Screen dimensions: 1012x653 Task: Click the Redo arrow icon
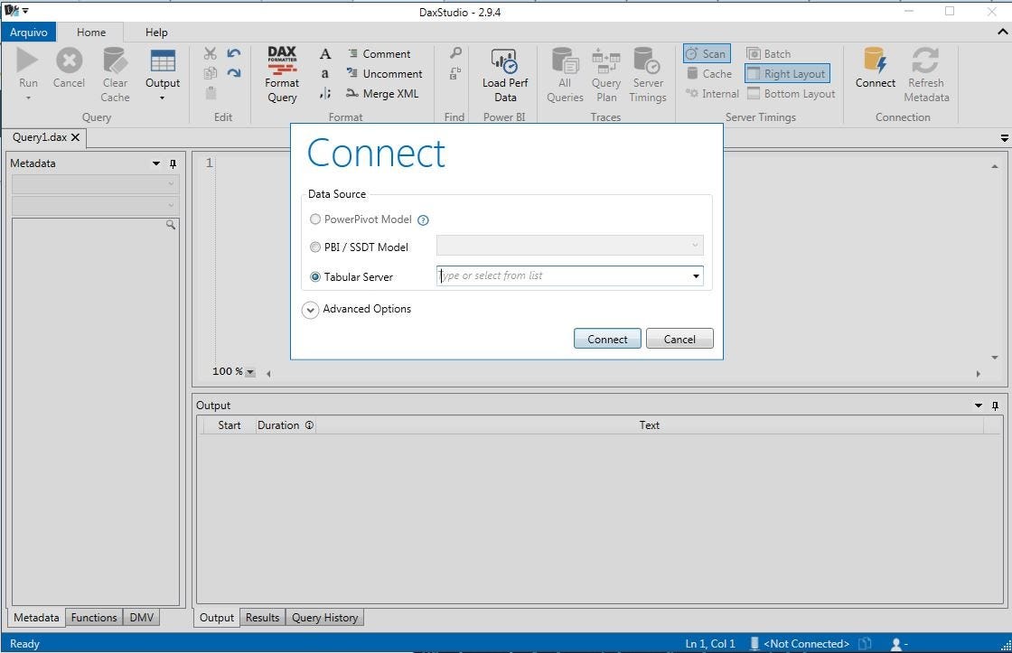[234, 73]
